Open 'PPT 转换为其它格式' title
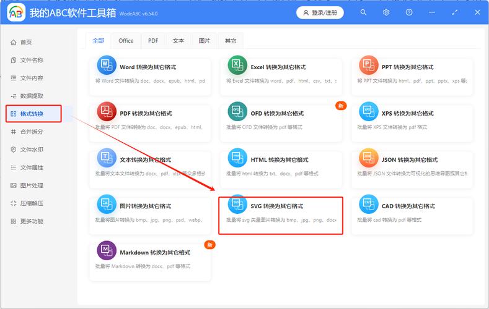Image resolution: width=489 pixels, height=309 pixels. pyautogui.click(x=408, y=67)
